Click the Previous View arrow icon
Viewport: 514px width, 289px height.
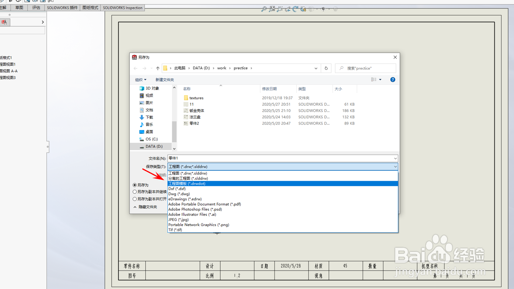(287, 9)
